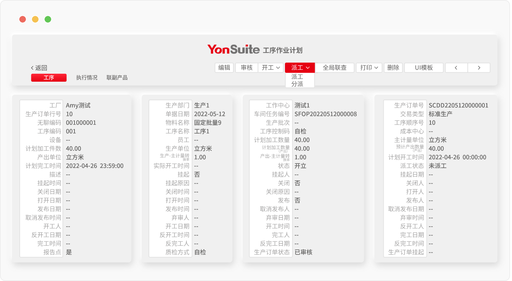Expand the 开工 dropdown button
This screenshot has height=281, width=512.
pos(271,68)
